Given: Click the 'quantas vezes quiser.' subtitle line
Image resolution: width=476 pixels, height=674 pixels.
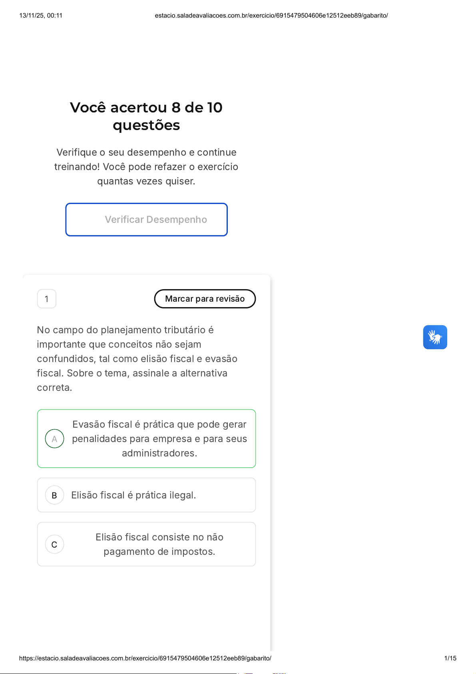Looking at the screenshot, I should [146, 181].
